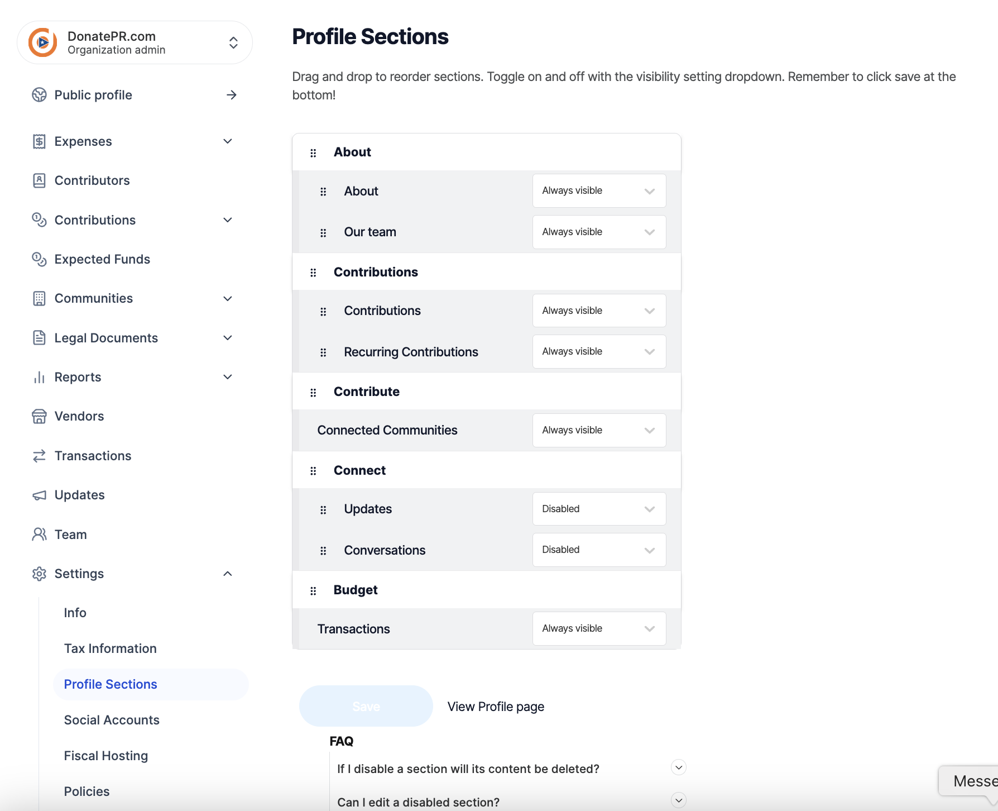Open visibility dropdown for Updates section
Screen dimensions: 998x811
(x=599, y=509)
